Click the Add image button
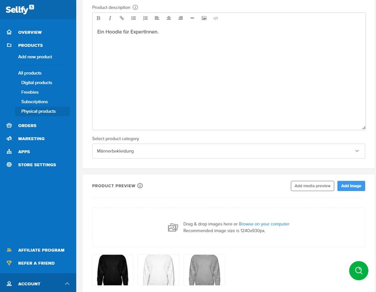This screenshot has width=376, height=292. coord(351,186)
